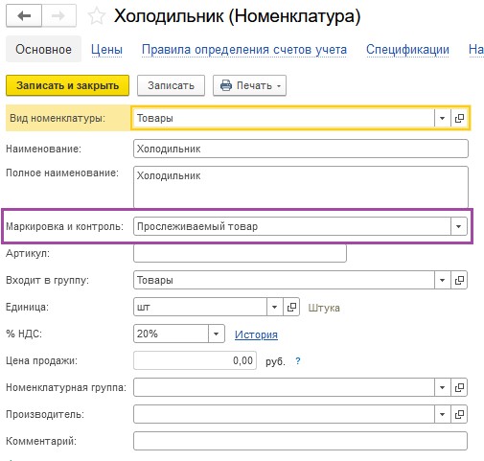Expand the Вид номенклатуры dropdown
This screenshot has width=484, height=461.
point(443,118)
